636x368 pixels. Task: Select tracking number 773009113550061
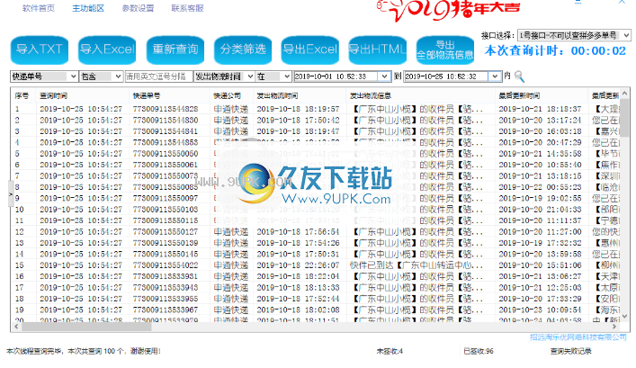point(166,165)
